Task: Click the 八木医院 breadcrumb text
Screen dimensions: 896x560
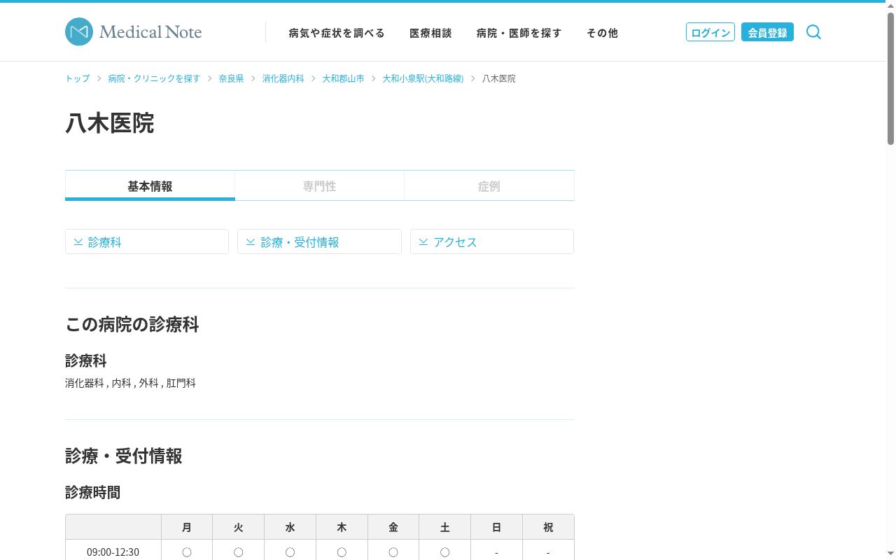Action: click(x=499, y=78)
